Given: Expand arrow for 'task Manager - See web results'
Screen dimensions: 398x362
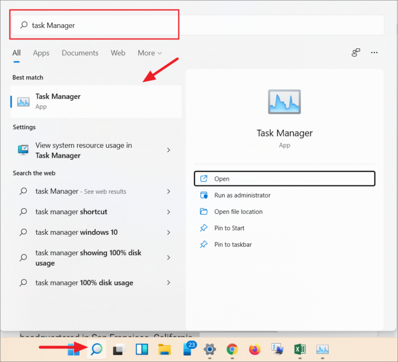Looking at the screenshot, I should pyautogui.click(x=168, y=191).
